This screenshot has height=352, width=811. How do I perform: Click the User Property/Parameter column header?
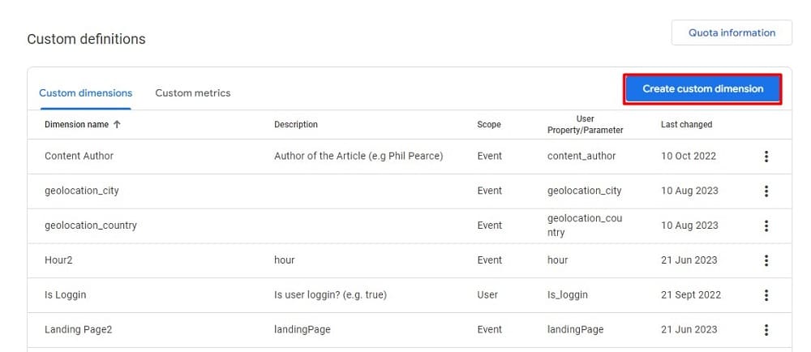click(585, 125)
